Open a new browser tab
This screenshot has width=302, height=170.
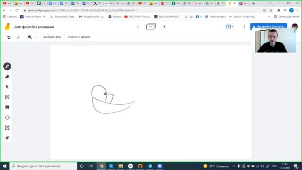point(253,3)
